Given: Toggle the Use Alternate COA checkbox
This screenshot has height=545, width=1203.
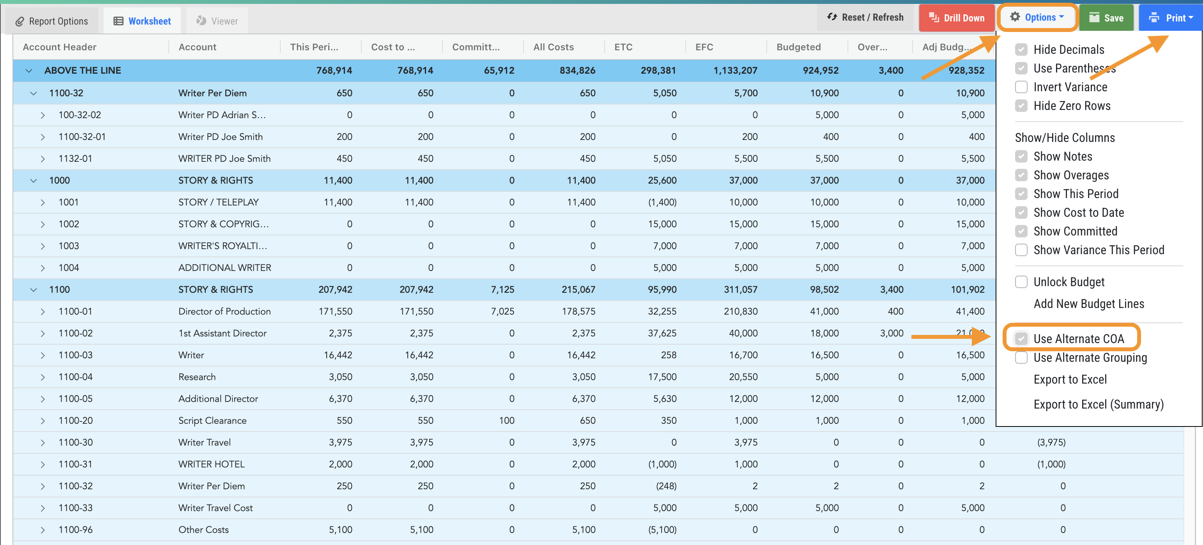Looking at the screenshot, I should tap(1021, 339).
